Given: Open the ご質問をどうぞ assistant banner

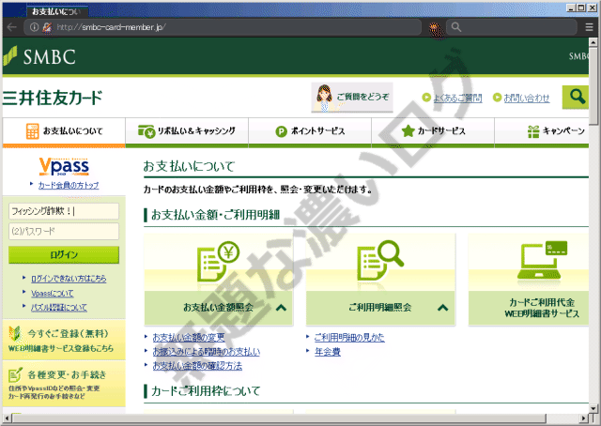Looking at the screenshot, I should [352, 97].
